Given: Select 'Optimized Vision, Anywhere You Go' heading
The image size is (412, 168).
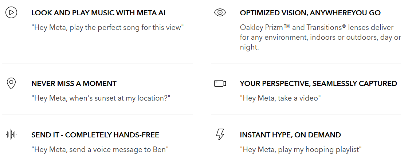Looking at the screenshot, I should [310, 13].
